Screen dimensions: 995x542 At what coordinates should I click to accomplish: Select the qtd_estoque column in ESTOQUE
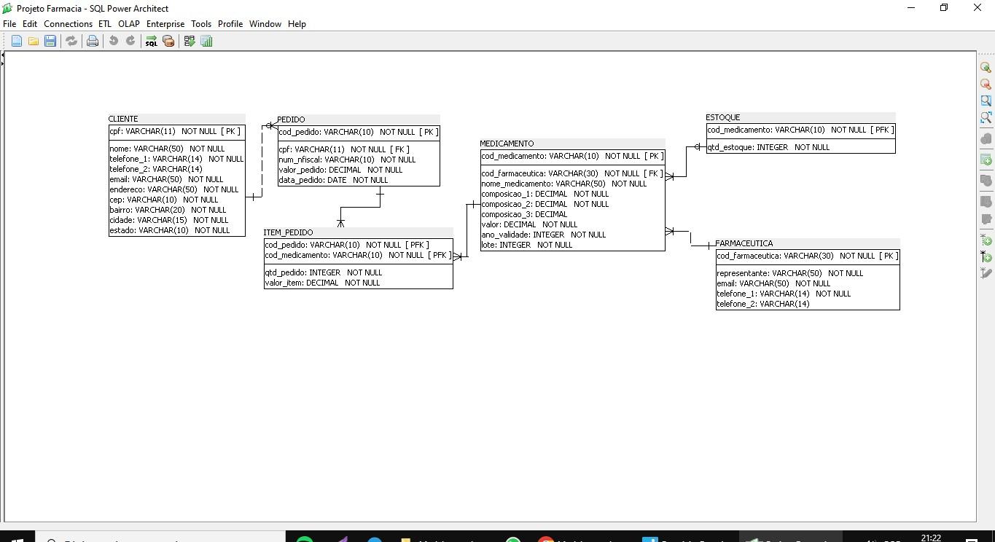pyautogui.click(x=768, y=147)
